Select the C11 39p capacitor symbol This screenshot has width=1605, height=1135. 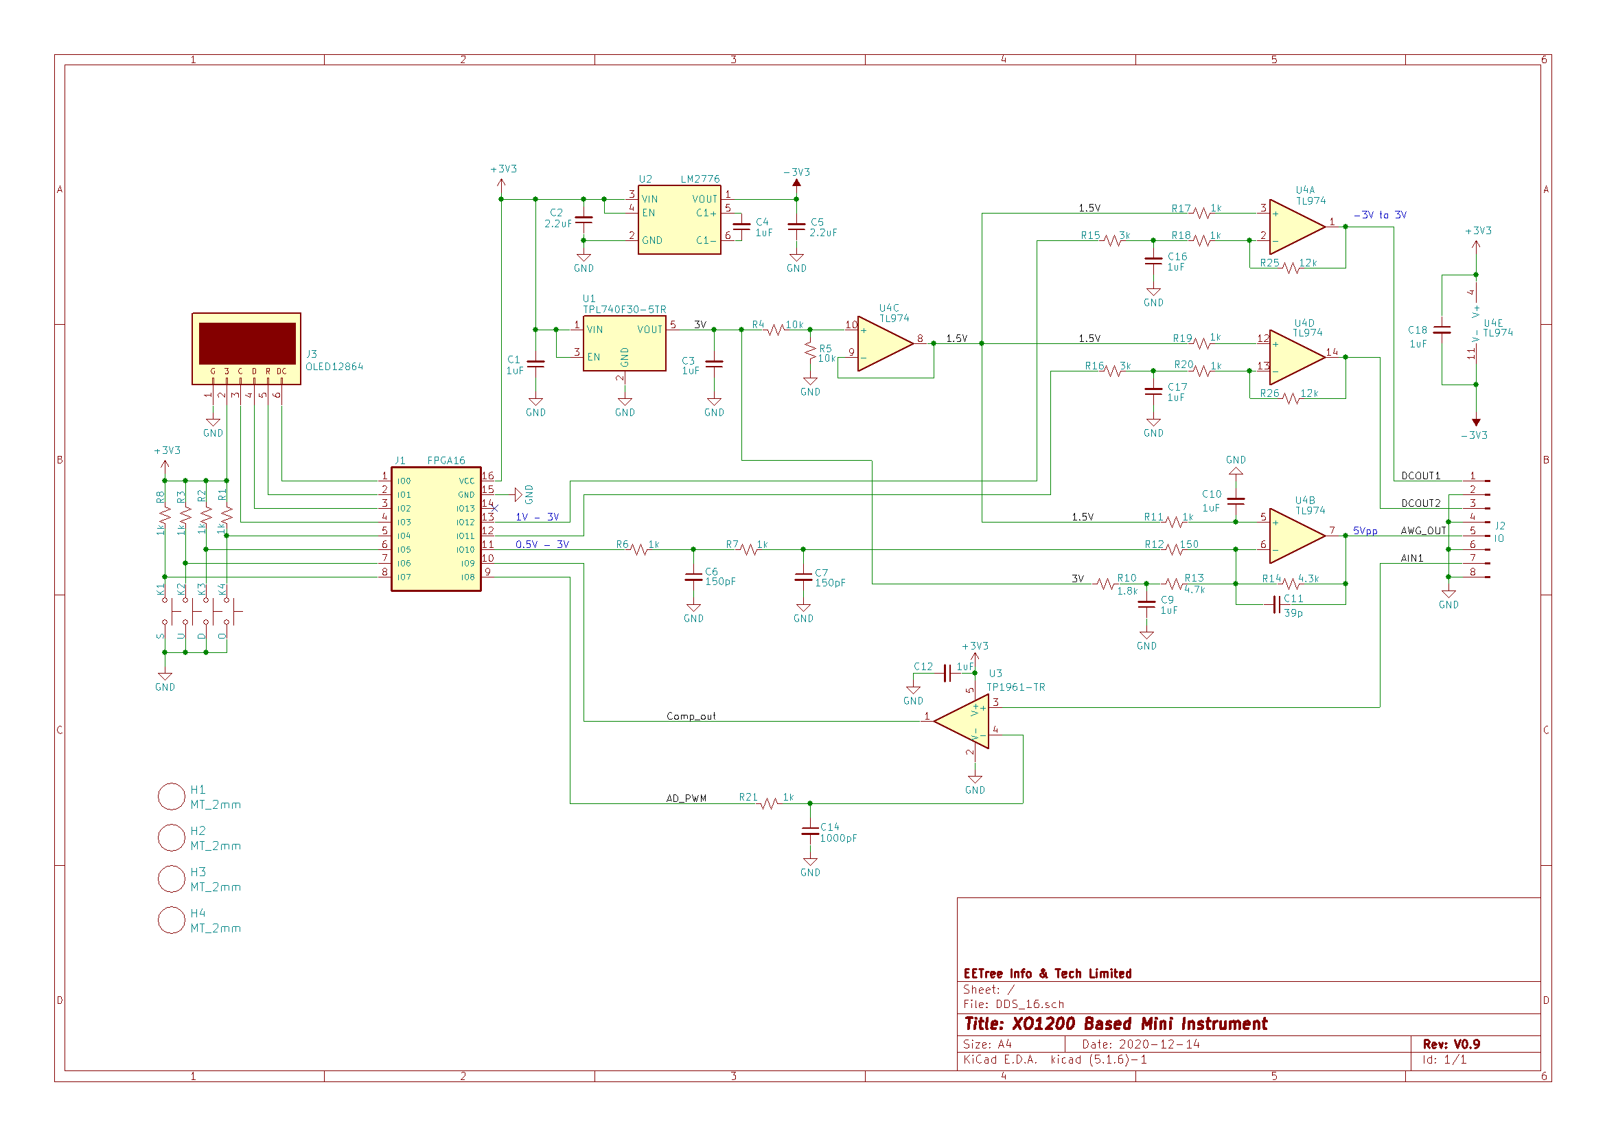click(x=1276, y=605)
